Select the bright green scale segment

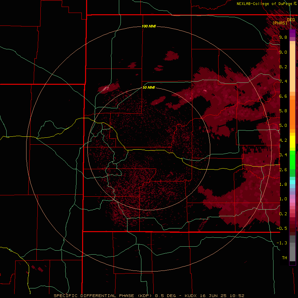(x=292, y=160)
